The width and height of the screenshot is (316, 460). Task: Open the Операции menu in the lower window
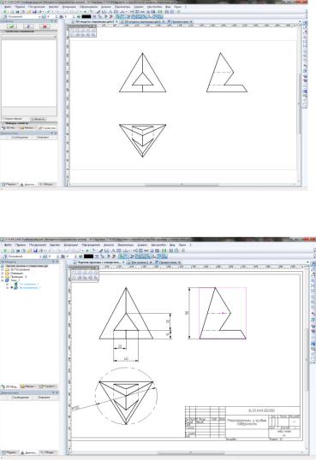click(x=71, y=245)
